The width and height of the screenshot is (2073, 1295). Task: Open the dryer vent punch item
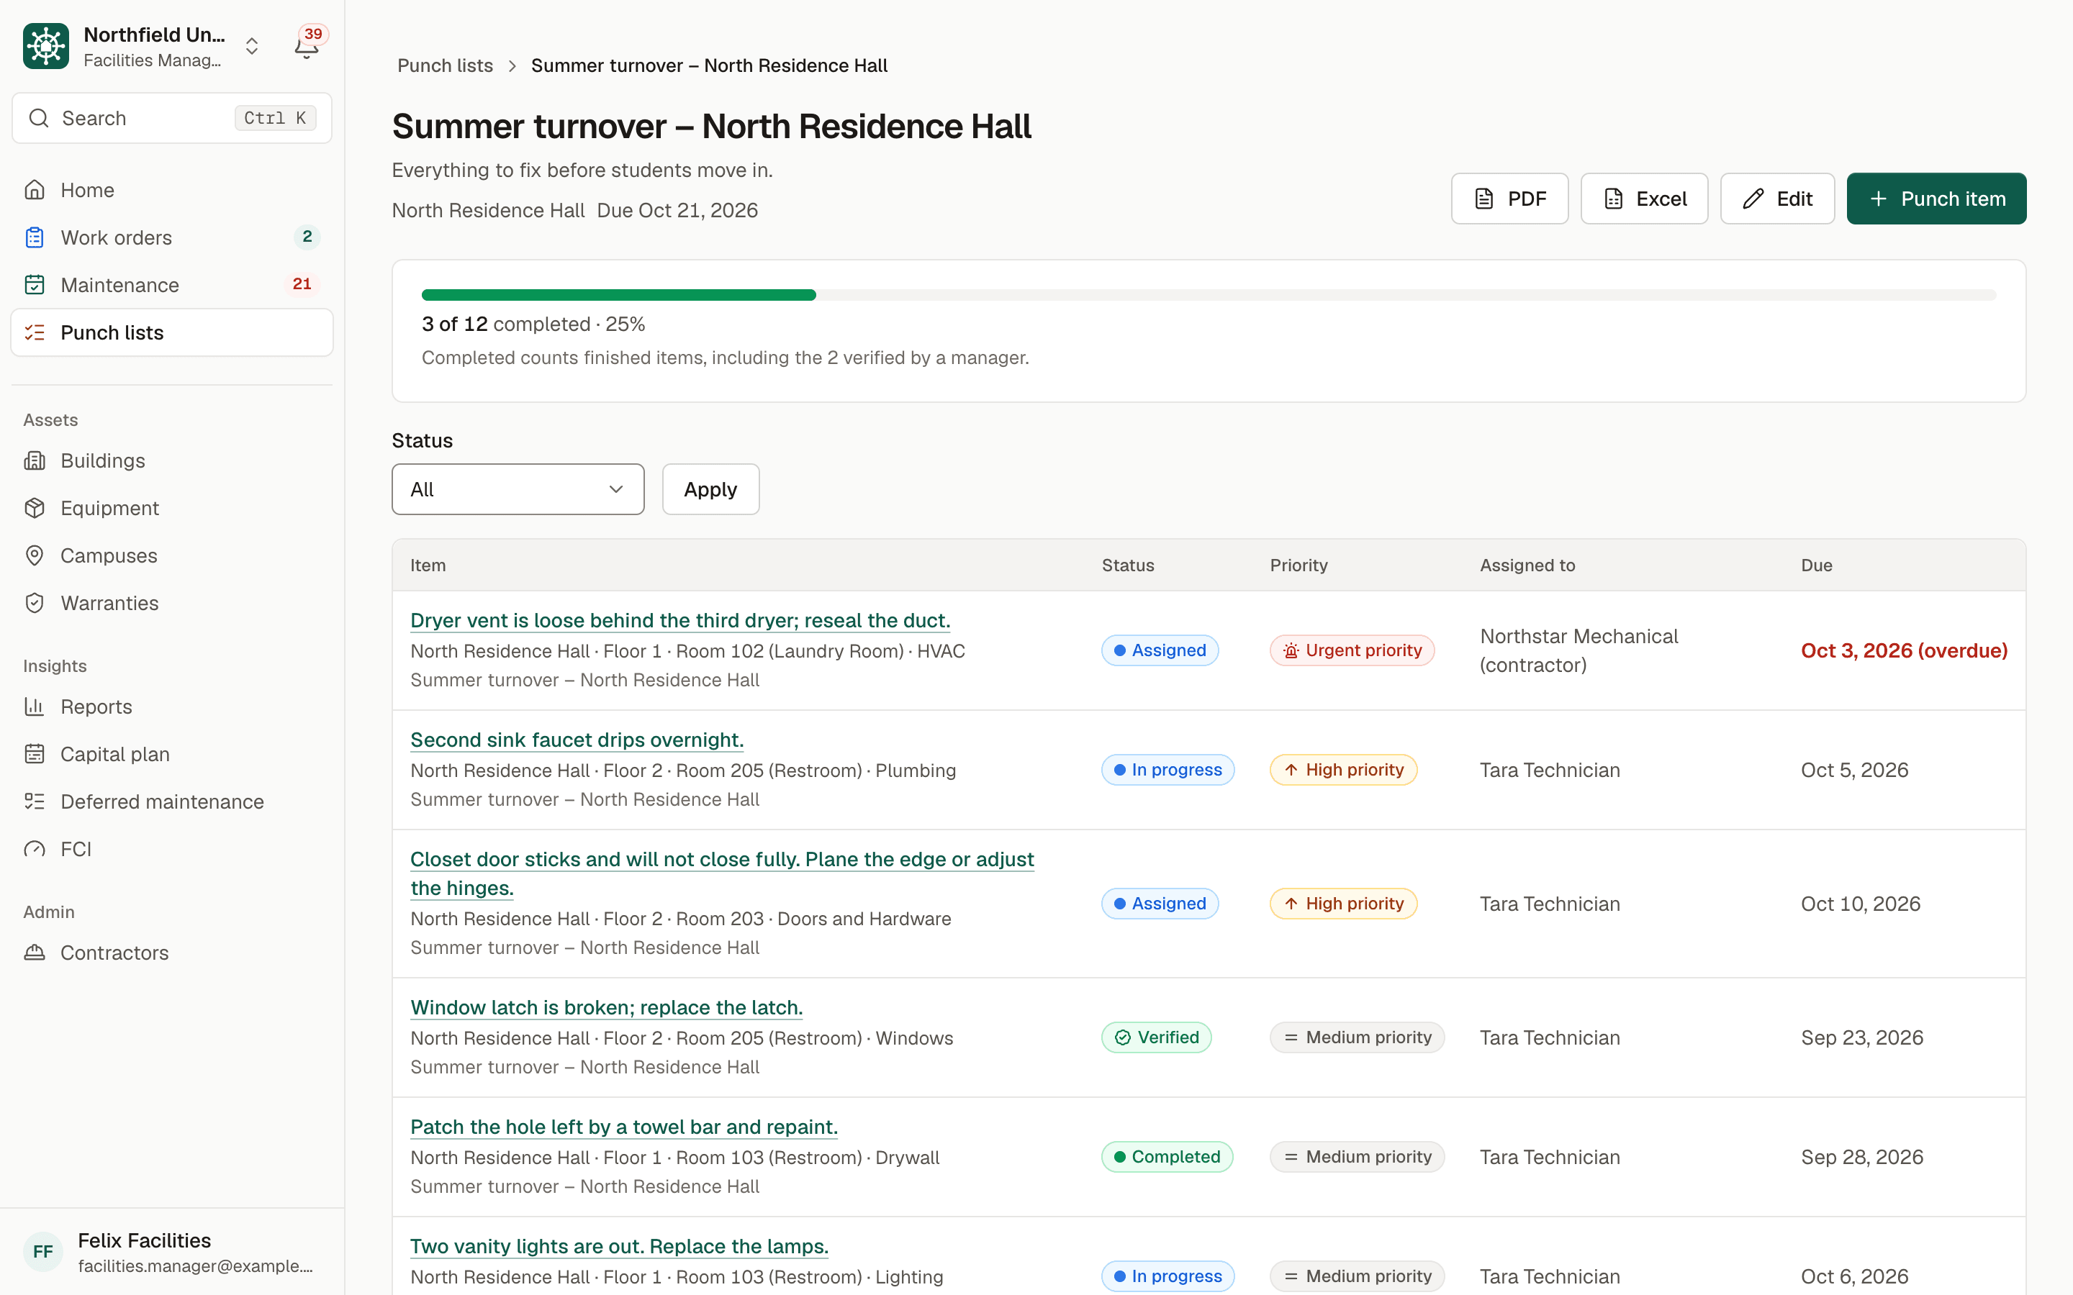pyautogui.click(x=680, y=620)
